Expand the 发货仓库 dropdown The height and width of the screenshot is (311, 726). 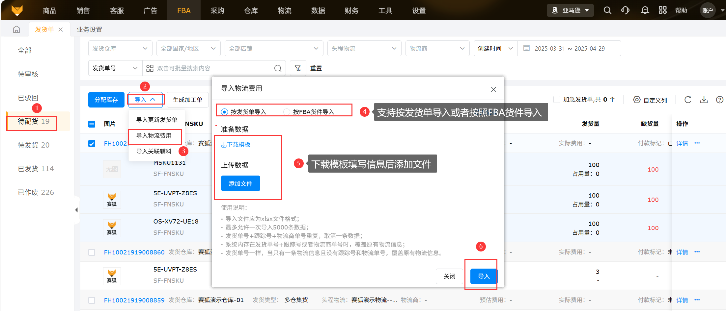120,49
